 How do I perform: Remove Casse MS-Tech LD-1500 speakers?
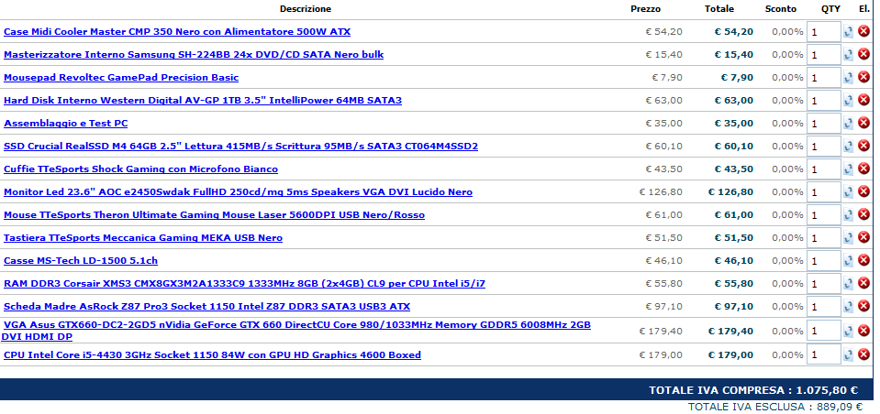tap(863, 260)
